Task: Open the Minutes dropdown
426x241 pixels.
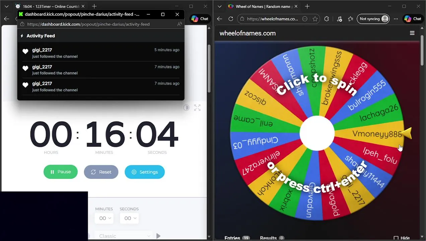Action: [104, 218]
